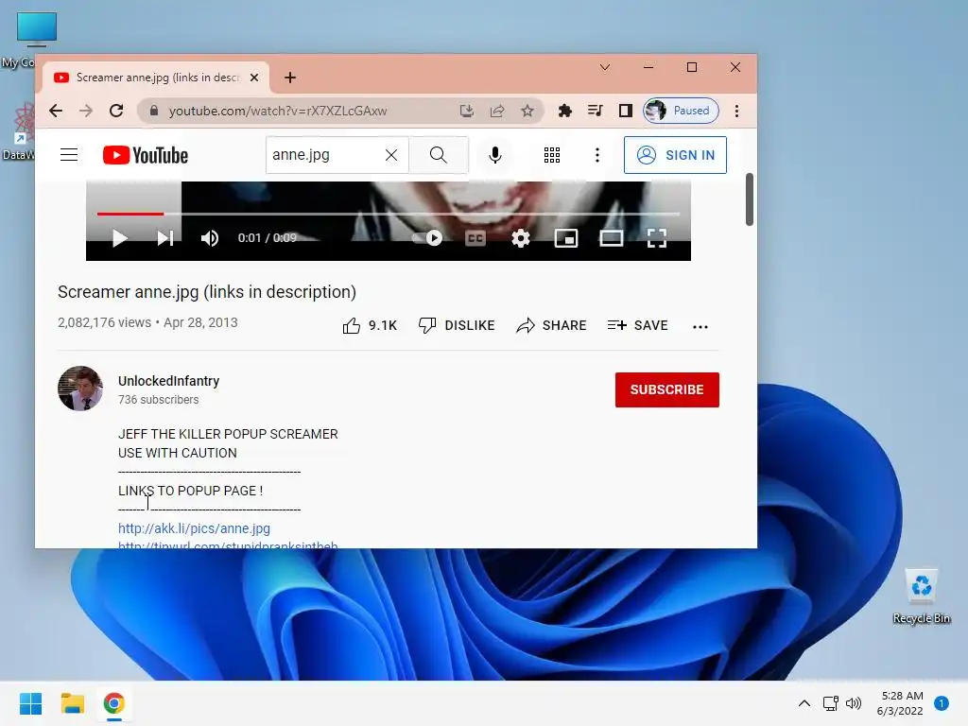The image size is (968, 726).
Task: Open Windows Start menu
Action: point(30,703)
